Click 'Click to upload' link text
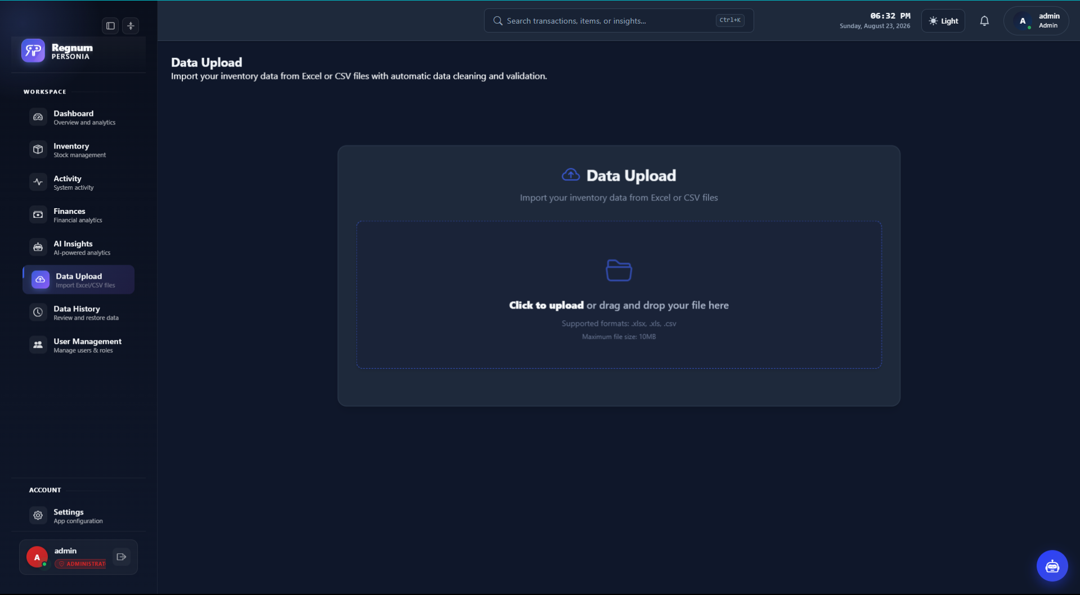1080x595 pixels. pos(546,306)
